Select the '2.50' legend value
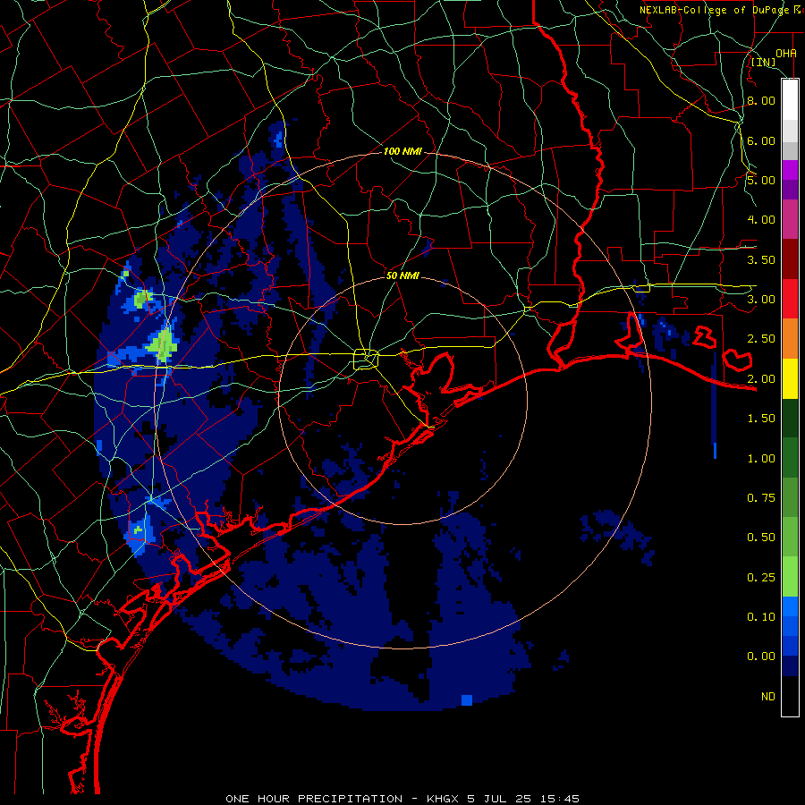805x805 pixels. pyautogui.click(x=761, y=339)
